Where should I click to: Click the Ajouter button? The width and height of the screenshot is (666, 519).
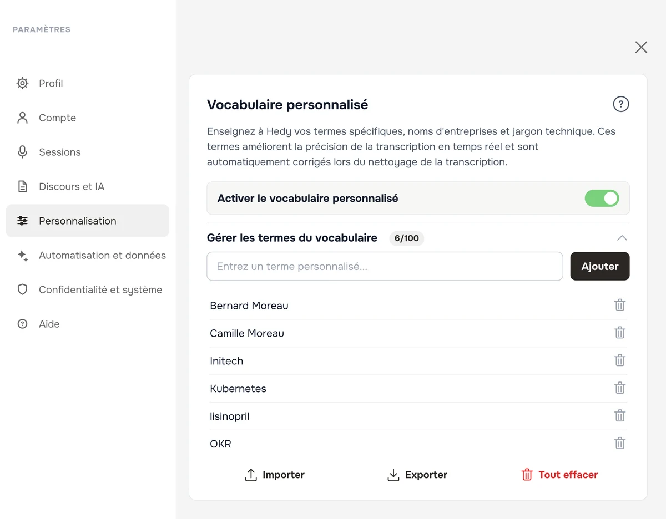(x=600, y=266)
